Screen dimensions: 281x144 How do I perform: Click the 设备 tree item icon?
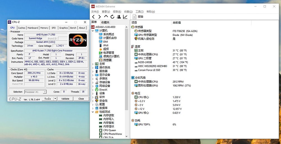pos(97,93)
